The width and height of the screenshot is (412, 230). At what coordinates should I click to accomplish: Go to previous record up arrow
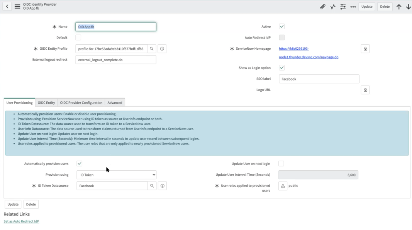point(399,7)
